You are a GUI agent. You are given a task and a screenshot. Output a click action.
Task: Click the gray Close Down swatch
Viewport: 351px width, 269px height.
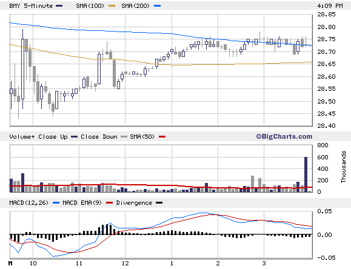click(x=124, y=137)
